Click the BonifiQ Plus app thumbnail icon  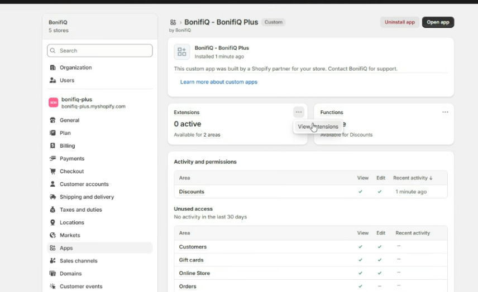pos(181,52)
